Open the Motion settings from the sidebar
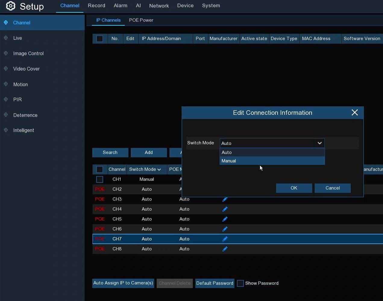The height and width of the screenshot is (301, 383). (x=20, y=84)
